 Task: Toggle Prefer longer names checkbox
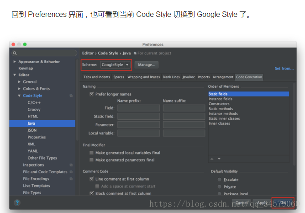pyautogui.click(x=91, y=94)
